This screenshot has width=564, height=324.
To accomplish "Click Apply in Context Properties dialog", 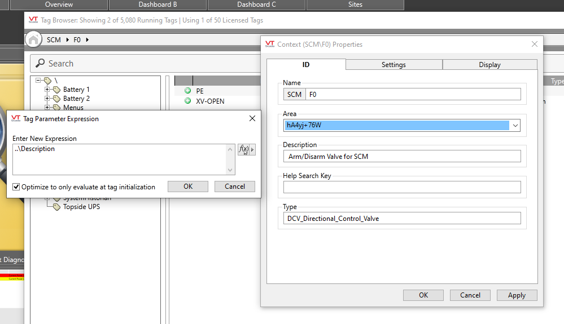I will 517,295.
